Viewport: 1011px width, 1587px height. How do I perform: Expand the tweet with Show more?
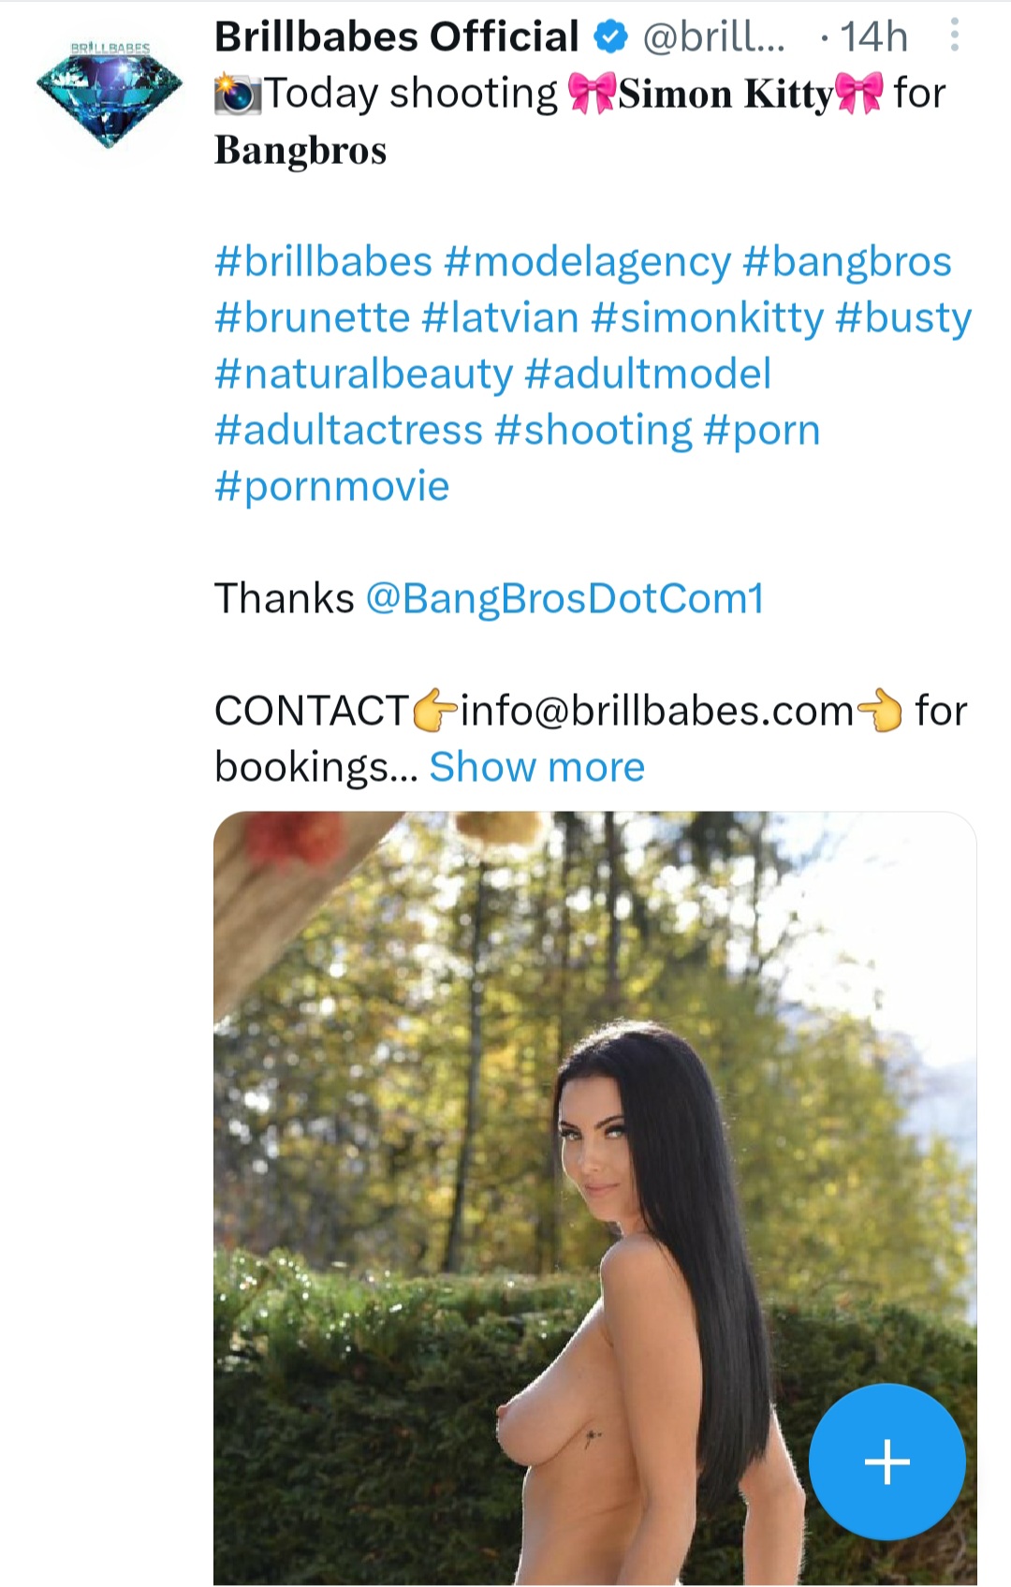click(x=536, y=768)
